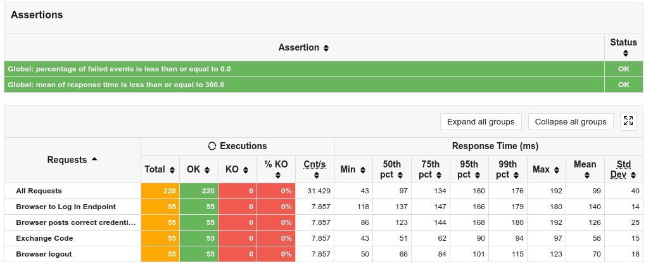Click the All Requests row label

point(39,191)
